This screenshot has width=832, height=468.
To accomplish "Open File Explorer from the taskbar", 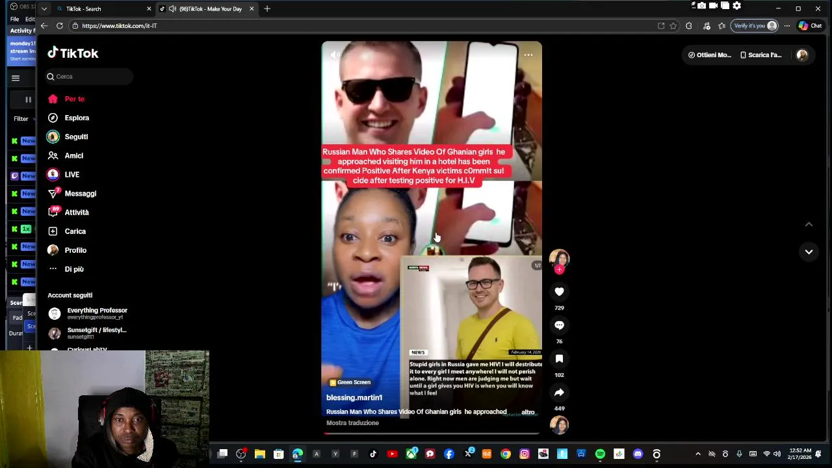I will [259, 454].
